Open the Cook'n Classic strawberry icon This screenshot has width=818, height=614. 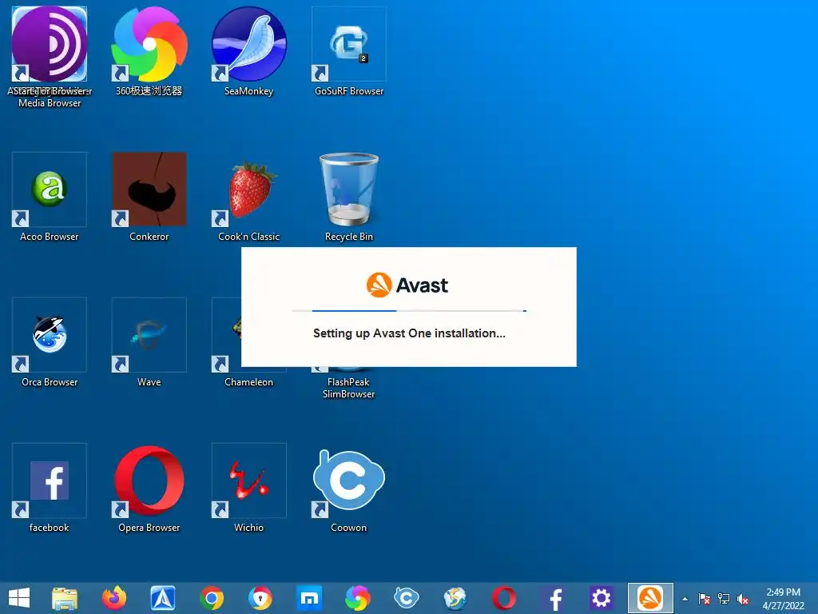(x=249, y=189)
